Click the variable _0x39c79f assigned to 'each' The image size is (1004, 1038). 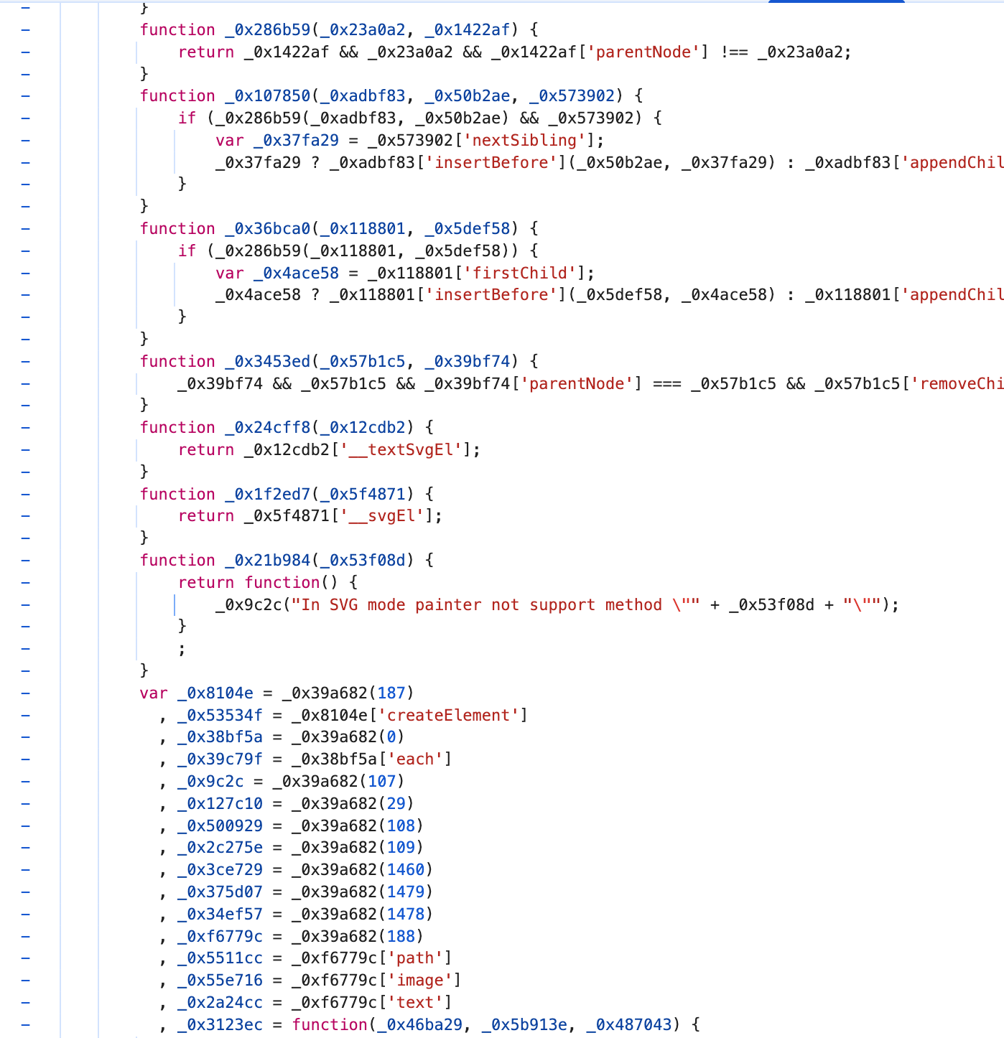click(x=220, y=759)
